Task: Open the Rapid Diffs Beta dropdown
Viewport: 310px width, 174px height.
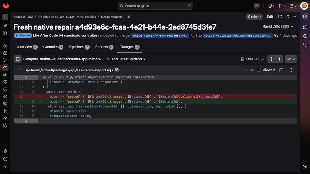Action: coord(278,27)
